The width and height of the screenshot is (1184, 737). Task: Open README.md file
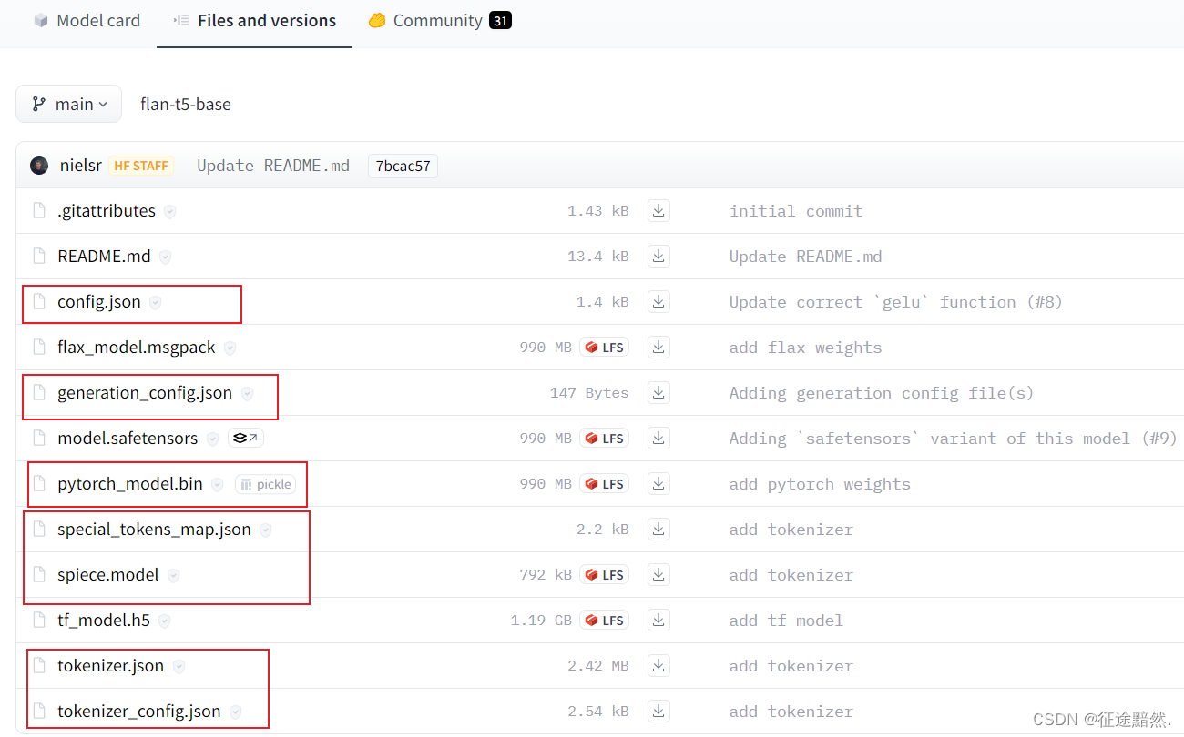(x=104, y=257)
